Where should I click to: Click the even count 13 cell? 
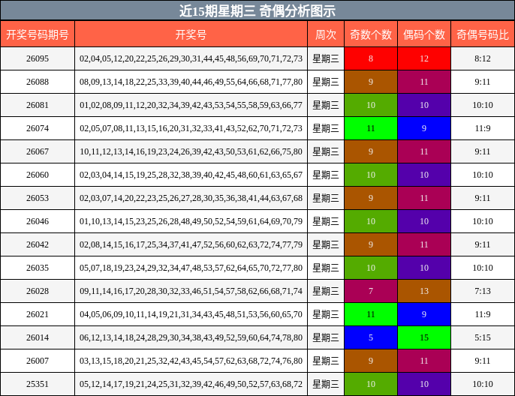(x=424, y=291)
